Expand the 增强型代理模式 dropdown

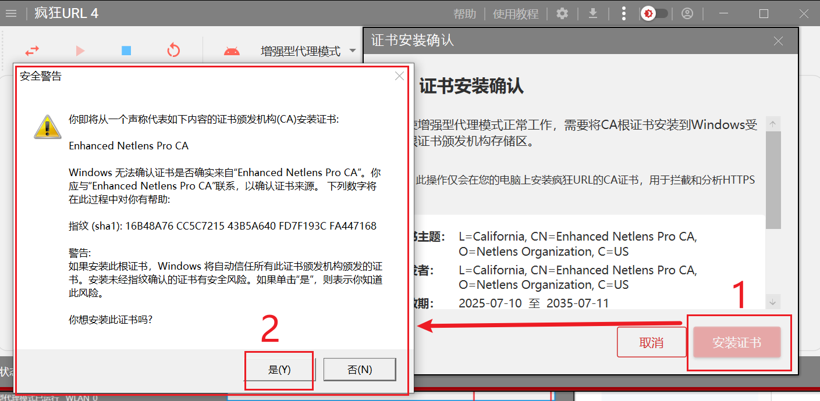pos(352,51)
